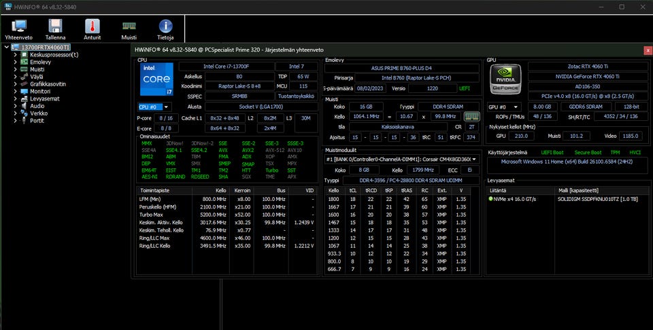Close the system summary window
The image size is (653, 330).
click(x=648, y=50)
